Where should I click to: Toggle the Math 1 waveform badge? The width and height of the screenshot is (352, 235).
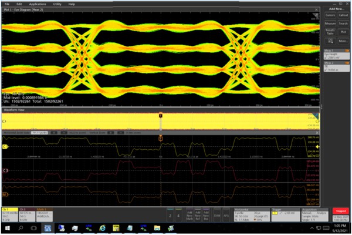pos(45,213)
